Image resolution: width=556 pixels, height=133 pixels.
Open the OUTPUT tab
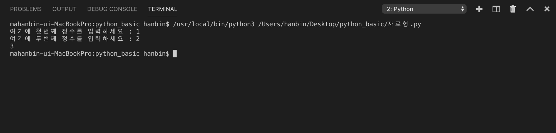point(64,9)
